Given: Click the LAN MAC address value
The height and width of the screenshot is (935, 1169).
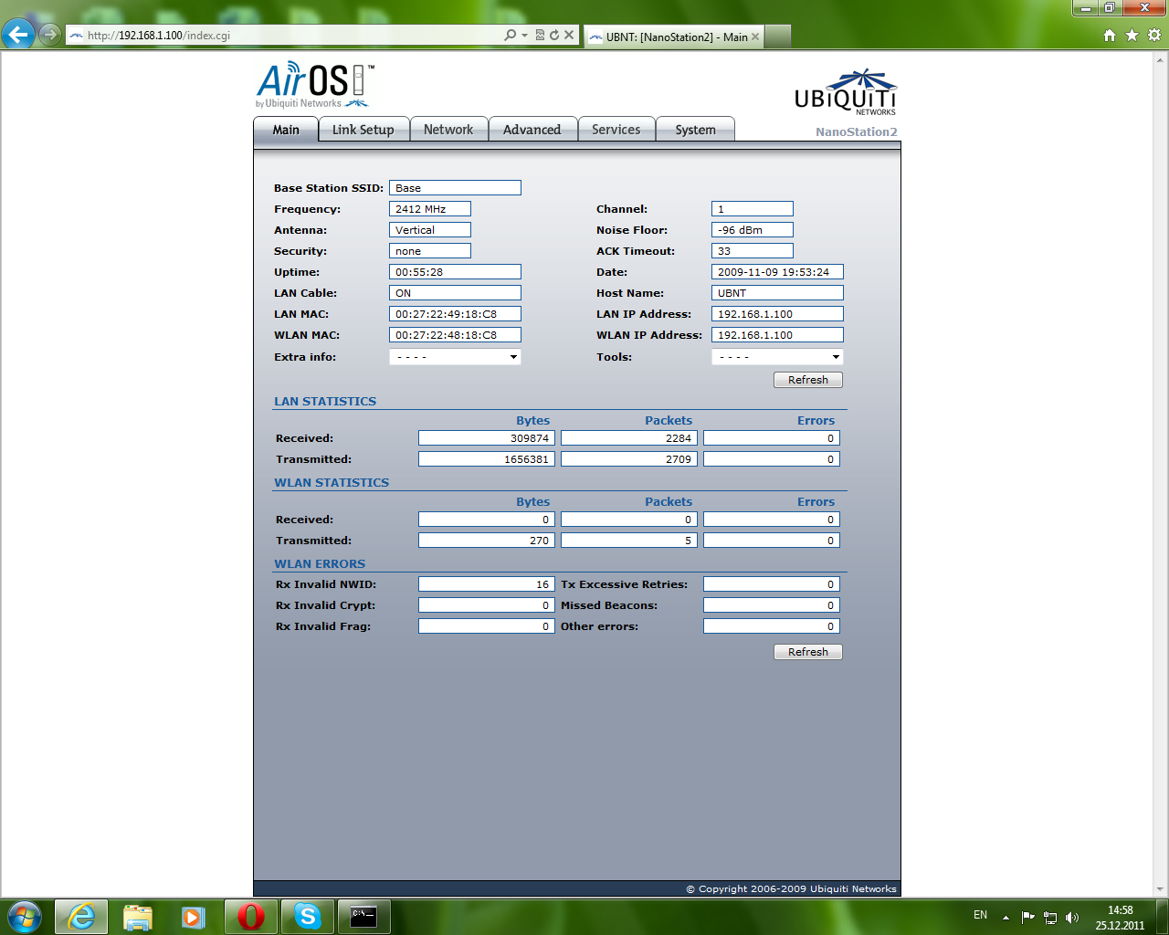Looking at the screenshot, I should pos(455,314).
